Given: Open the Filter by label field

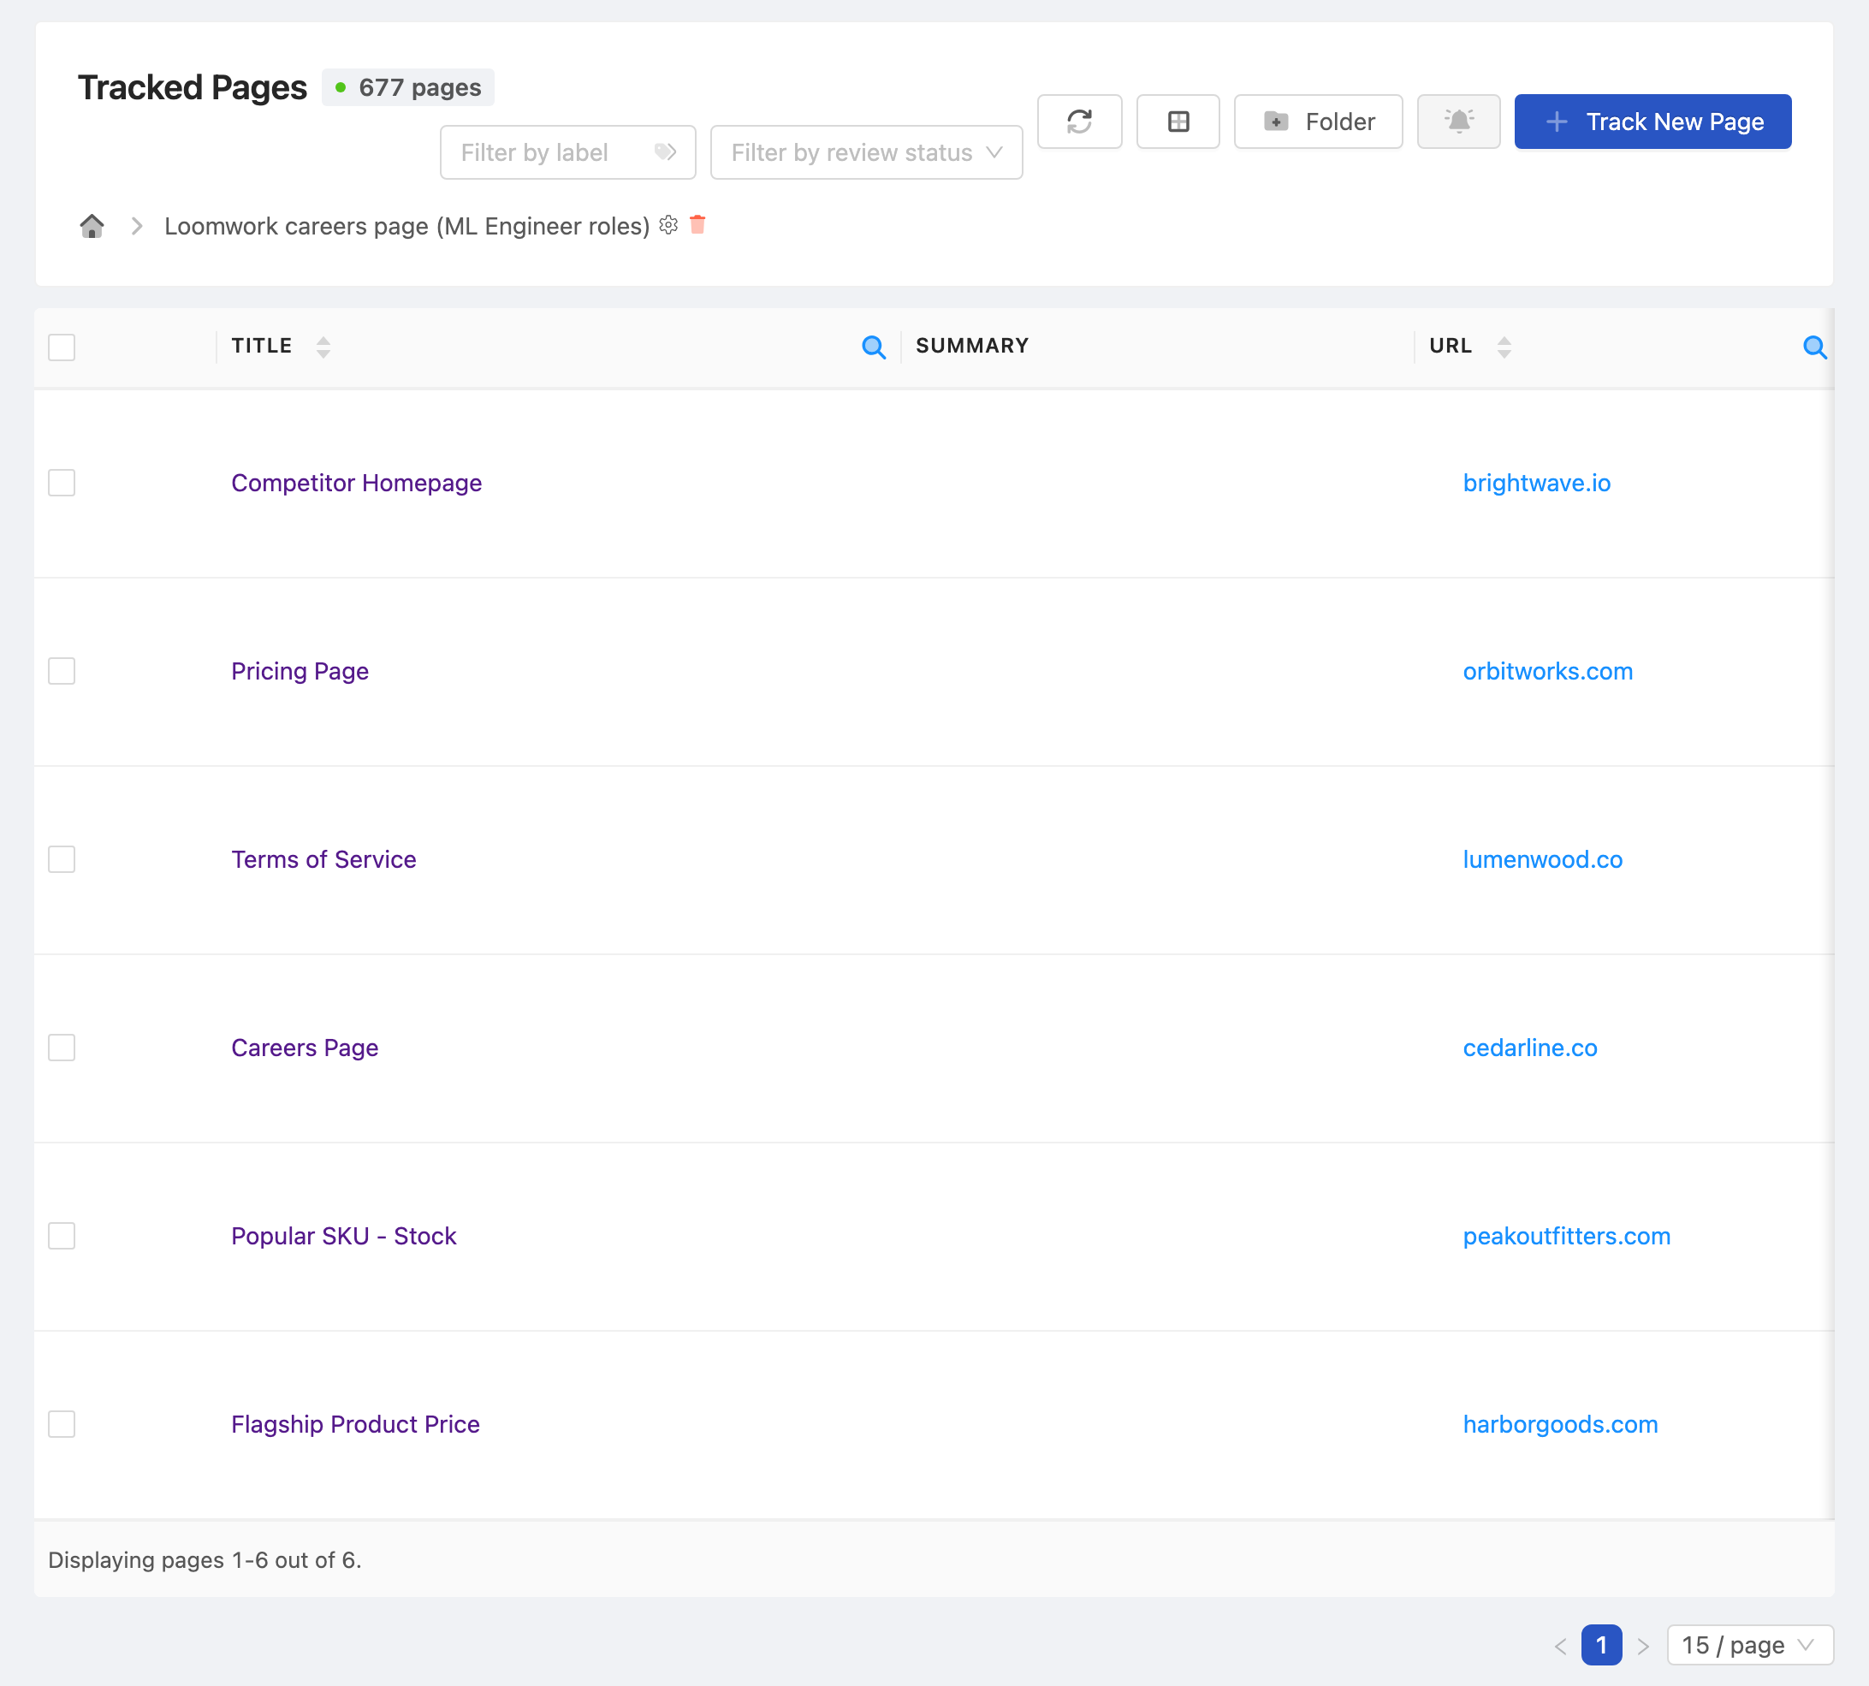Looking at the screenshot, I should (567, 152).
